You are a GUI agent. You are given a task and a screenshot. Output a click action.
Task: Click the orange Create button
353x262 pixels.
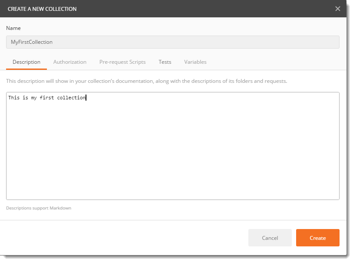pyautogui.click(x=318, y=238)
